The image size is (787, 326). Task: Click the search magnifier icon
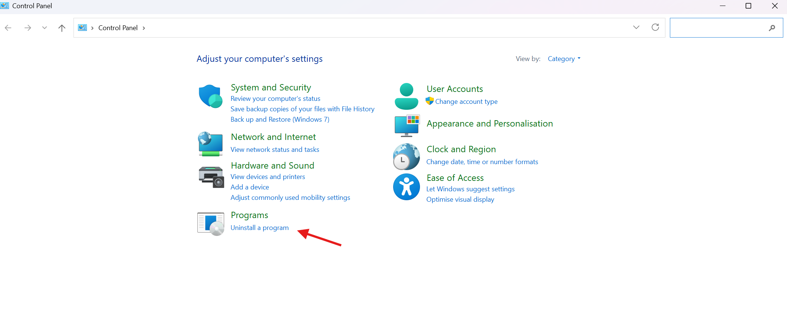click(772, 28)
